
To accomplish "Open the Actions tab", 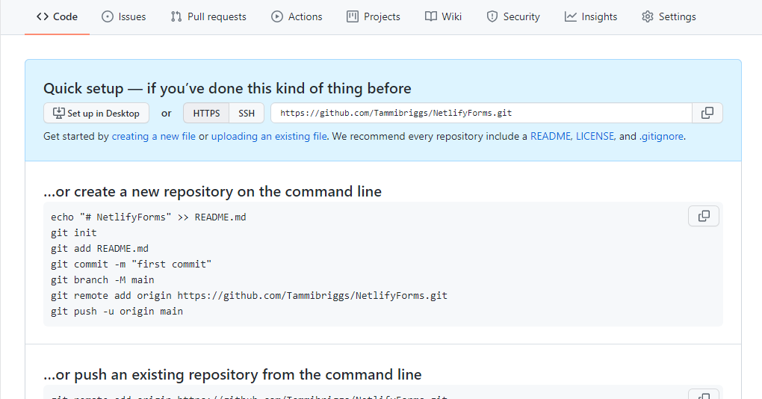I will [x=297, y=16].
